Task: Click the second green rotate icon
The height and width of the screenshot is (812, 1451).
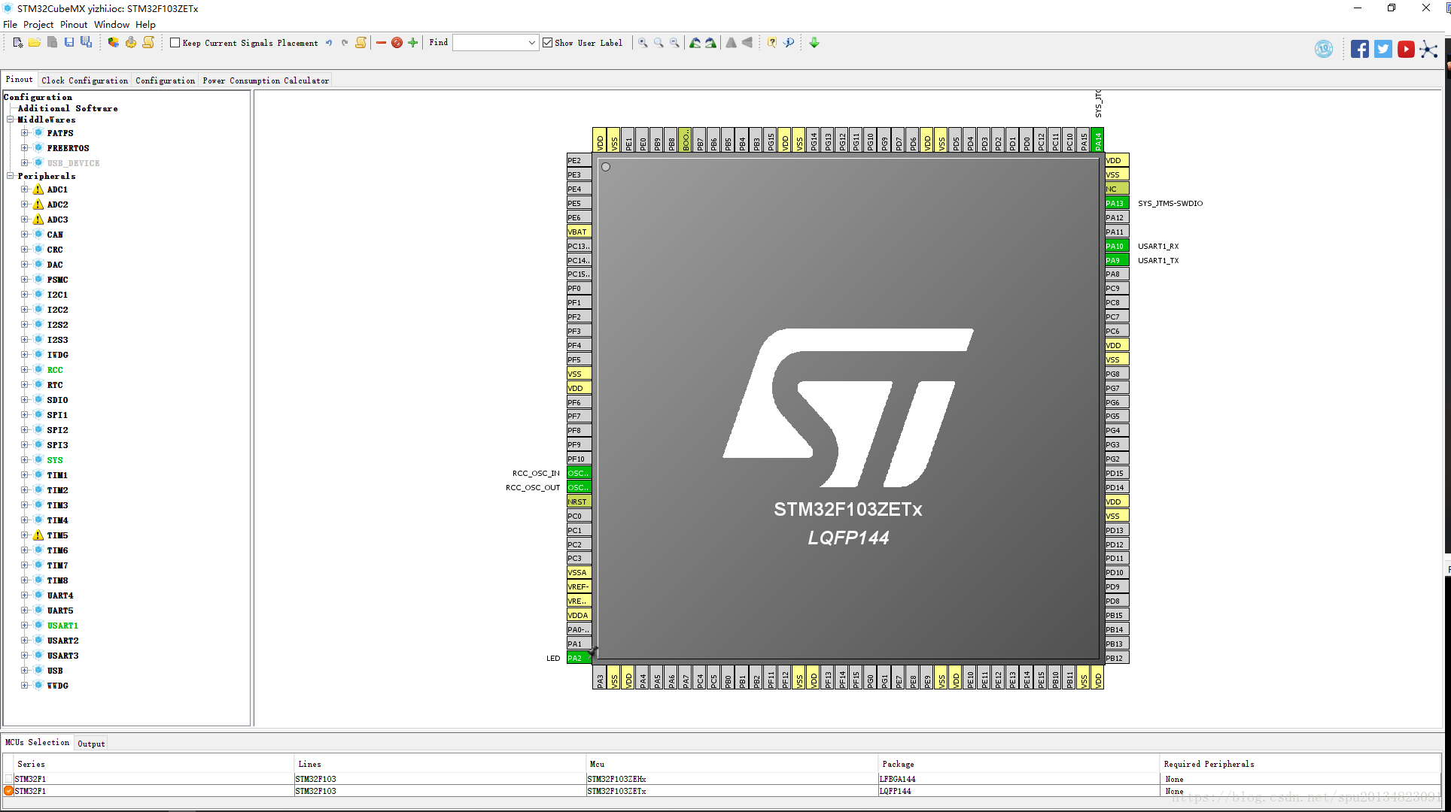Action: [710, 43]
